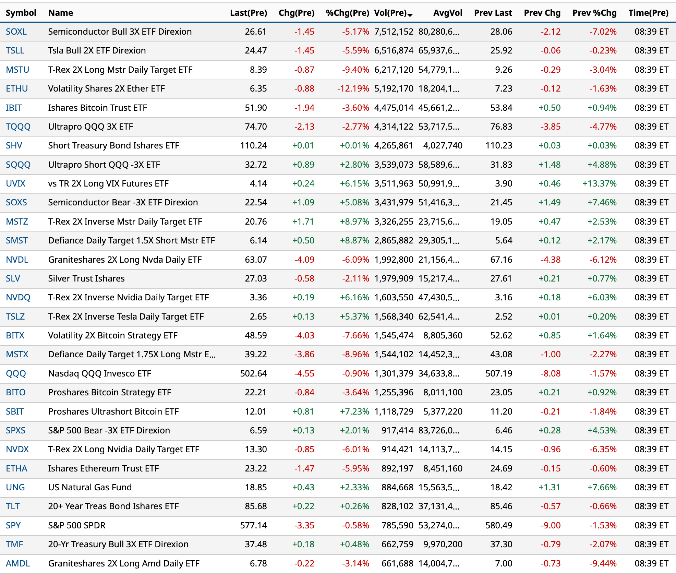Sort by %Chg(Pre) column header
676x574 pixels.
347,13
